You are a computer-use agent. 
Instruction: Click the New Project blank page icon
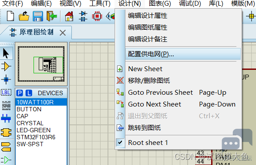(10, 16)
